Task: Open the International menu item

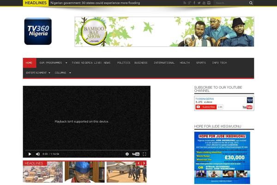Action: tap(164, 63)
